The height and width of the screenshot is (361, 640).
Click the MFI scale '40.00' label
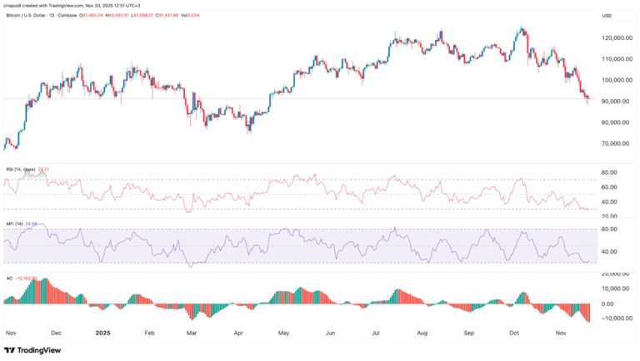(609, 252)
